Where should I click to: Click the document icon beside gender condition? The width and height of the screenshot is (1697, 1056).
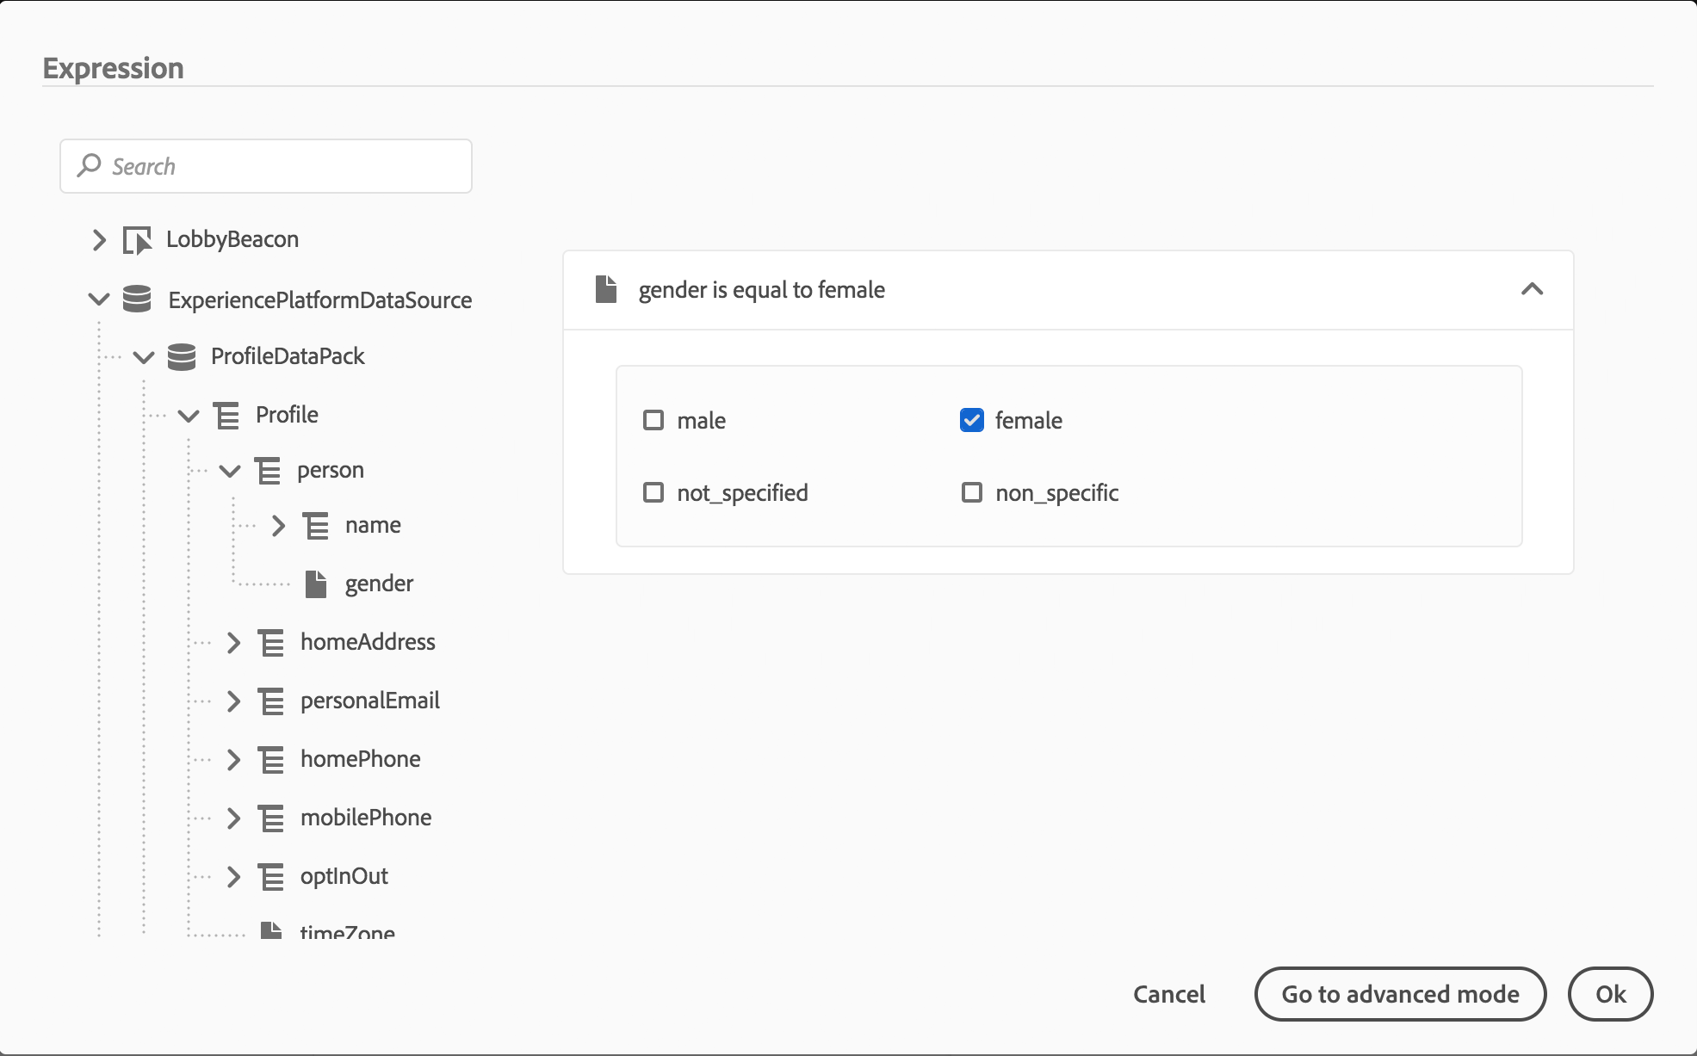606,290
